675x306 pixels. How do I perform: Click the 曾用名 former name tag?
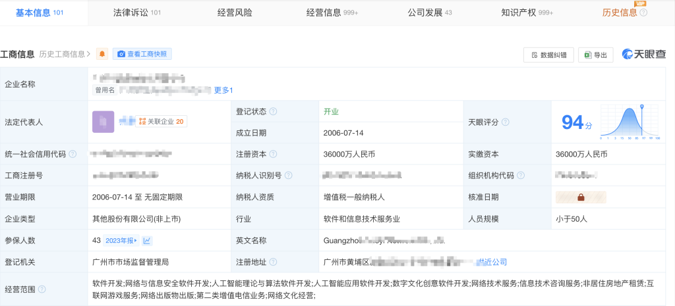pos(105,90)
